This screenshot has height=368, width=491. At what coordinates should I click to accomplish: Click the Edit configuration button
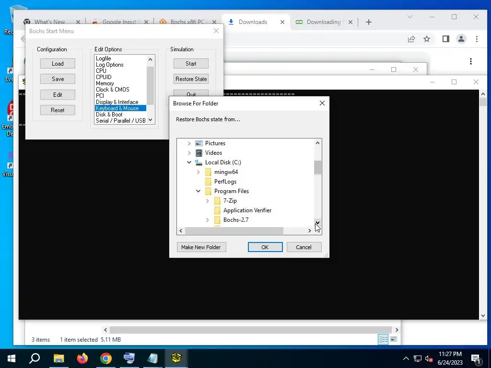(x=58, y=94)
